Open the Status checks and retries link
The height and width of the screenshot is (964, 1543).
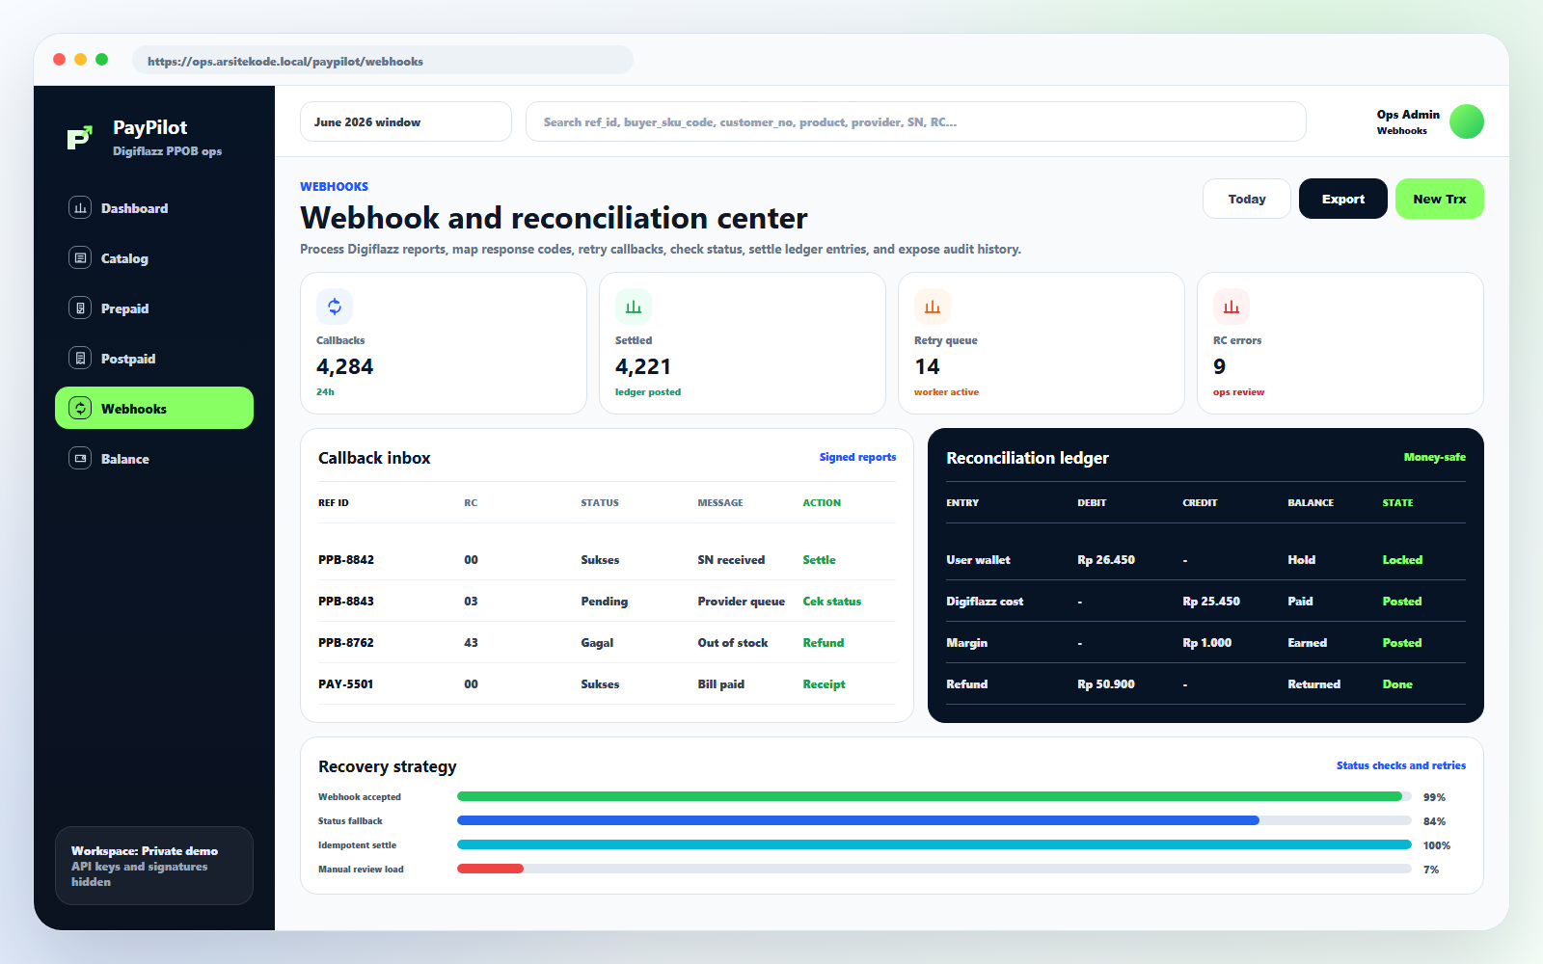point(1400,765)
